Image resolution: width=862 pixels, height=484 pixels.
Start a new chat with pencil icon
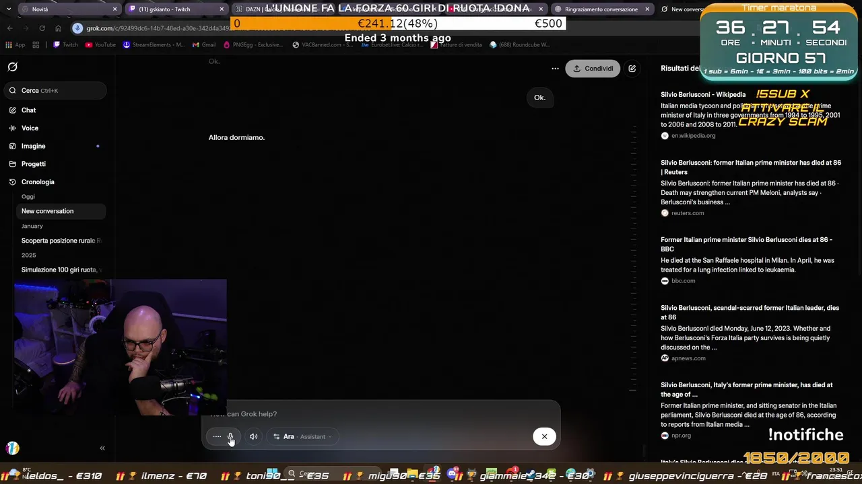632,69
